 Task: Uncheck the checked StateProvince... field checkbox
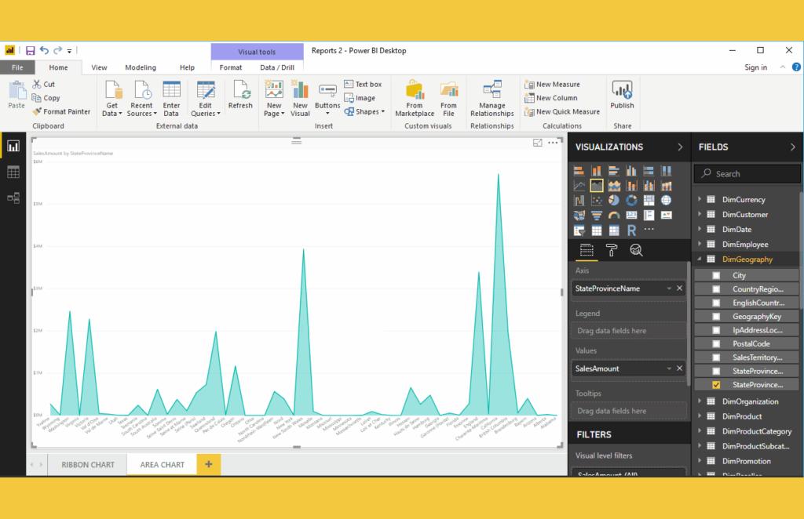point(716,385)
